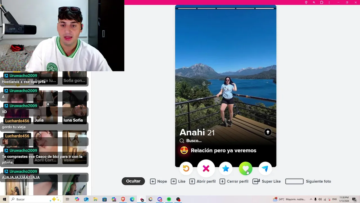Viewport: 360px width, 203px height.
Task: Click the Windows Start button
Action: pyautogui.click(x=4, y=199)
